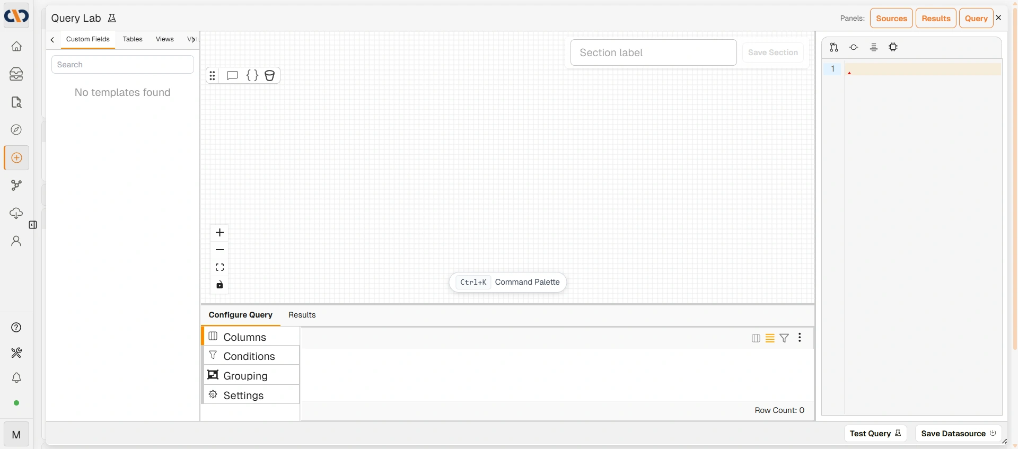This screenshot has height=449, width=1018.
Task: Click the Test Query button
Action: point(875,434)
